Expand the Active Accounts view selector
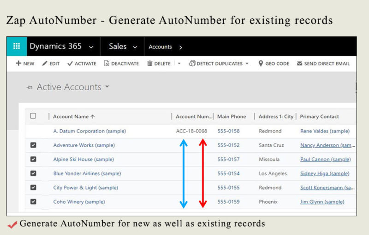 point(107,86)
